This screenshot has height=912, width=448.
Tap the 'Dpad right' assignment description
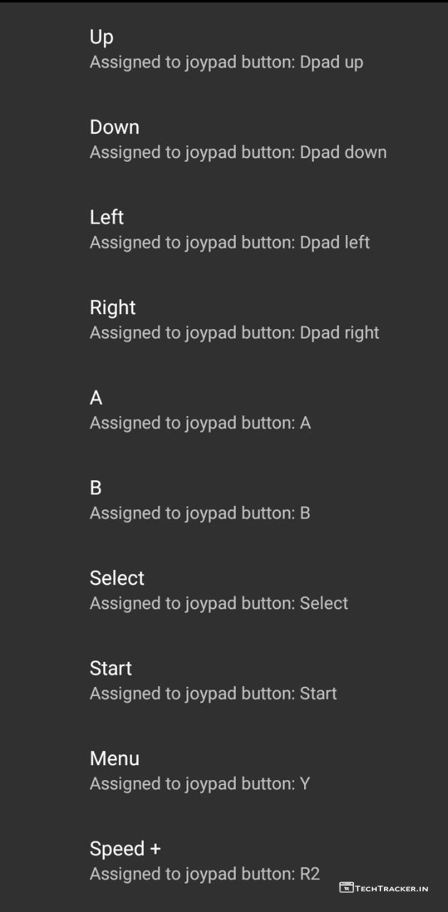pos(234,333)
